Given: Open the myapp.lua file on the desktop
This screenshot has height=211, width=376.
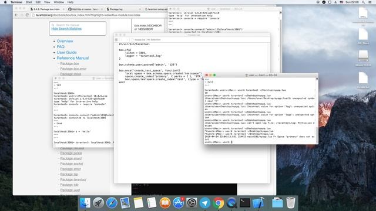Looking at the screenshot, I should 363,80.
